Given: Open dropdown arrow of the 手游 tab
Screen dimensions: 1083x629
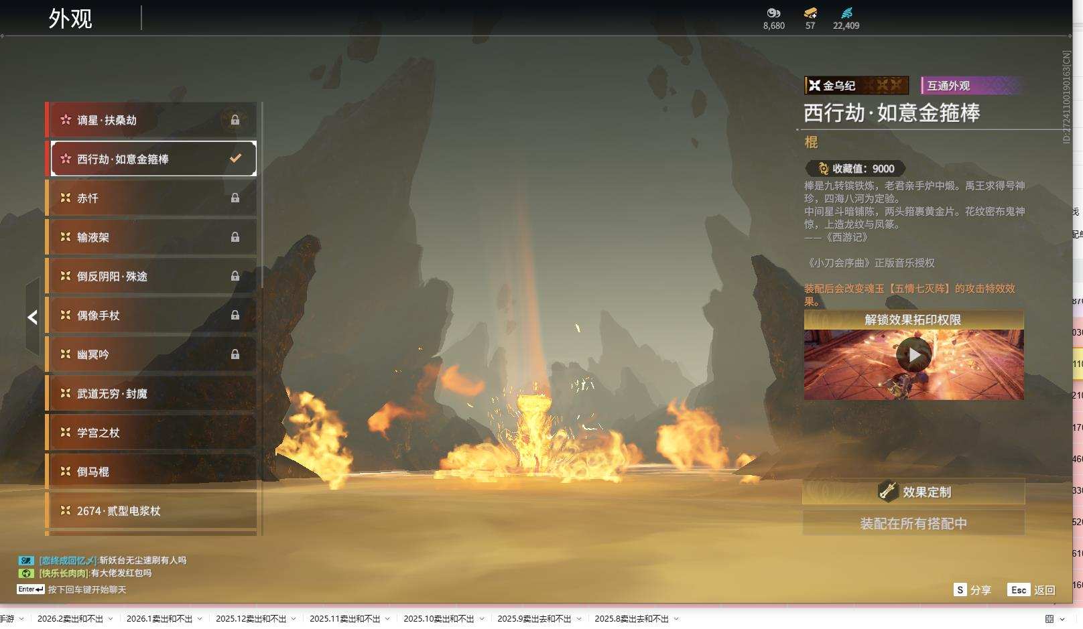Looking at the screenshot, I should pyautogui.click(x=21, y=619).
